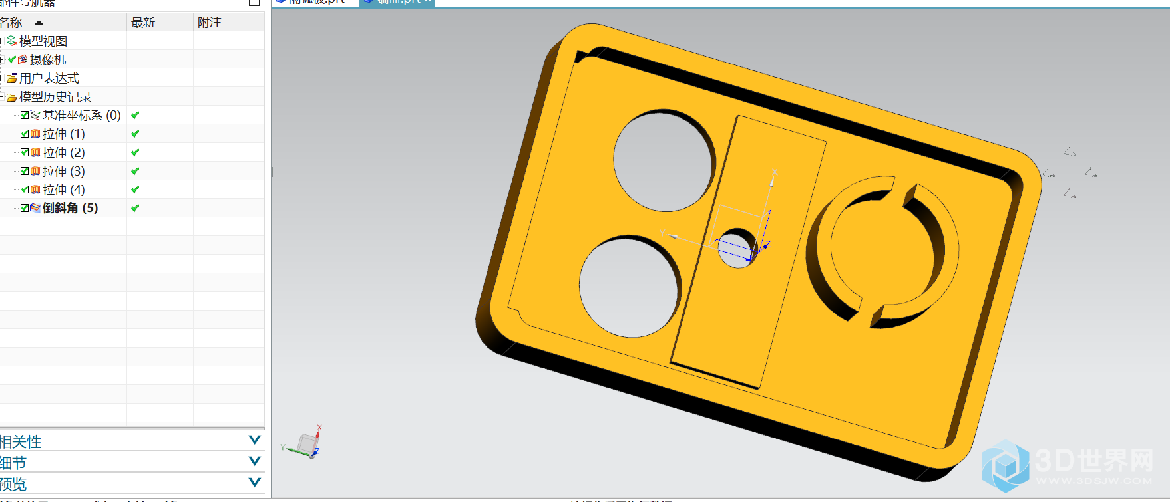Viewport: 1170px width, 502px height.
Task: Uncheck the 倒斜角 (5) feature checkbox
Action: click(25, 208)
